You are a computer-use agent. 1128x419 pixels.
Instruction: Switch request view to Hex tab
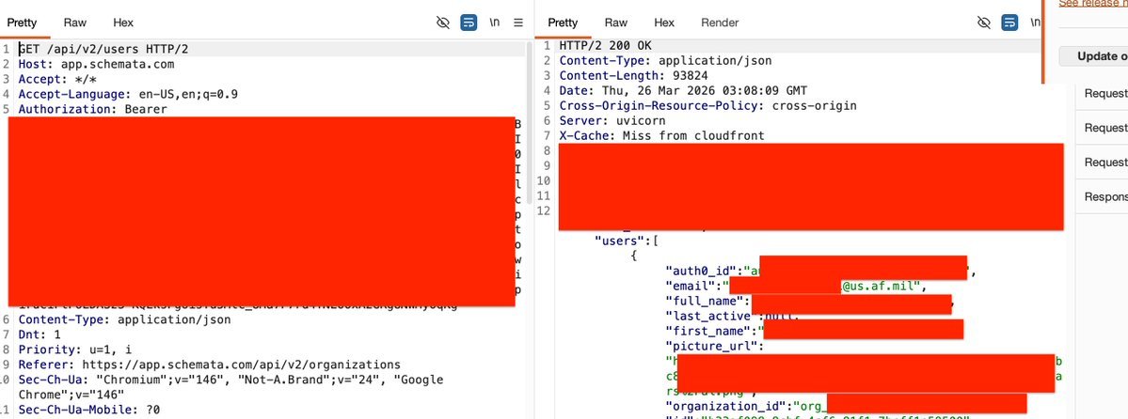click(x=123, y=23)
